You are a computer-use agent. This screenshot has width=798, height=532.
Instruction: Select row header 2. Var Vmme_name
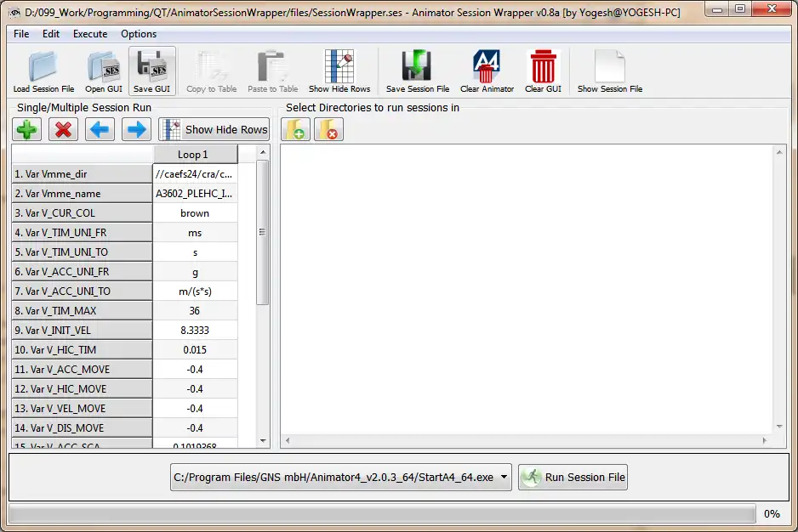[x=82, y=193]
